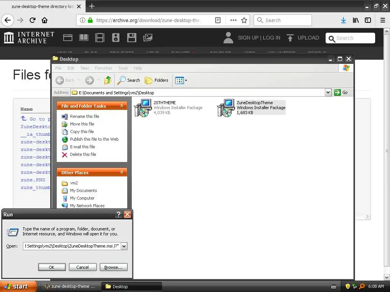
Task: Open Explorer Help menu
Action: 137,68
